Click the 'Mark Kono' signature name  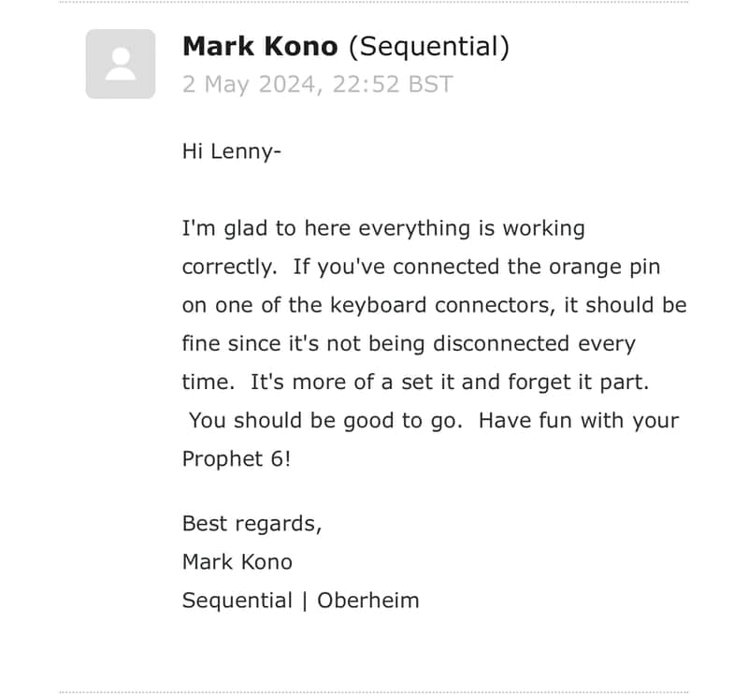coord(237,562)
